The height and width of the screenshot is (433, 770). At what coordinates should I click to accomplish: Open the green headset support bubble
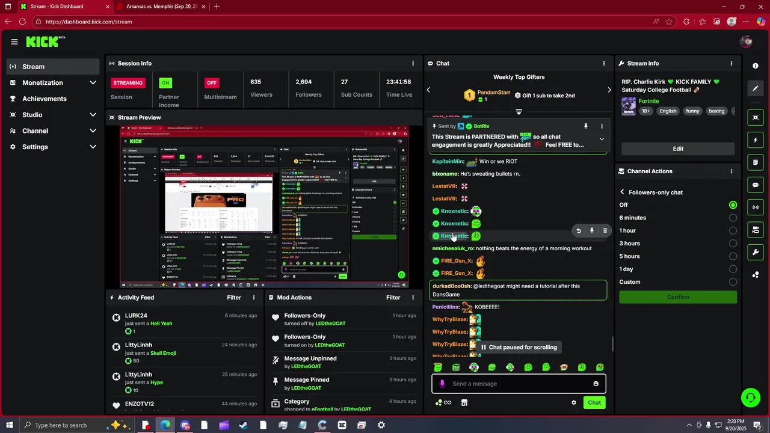750,397
